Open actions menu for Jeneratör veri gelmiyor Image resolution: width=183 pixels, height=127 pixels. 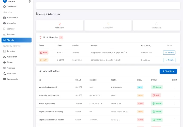tap(174, 96)
